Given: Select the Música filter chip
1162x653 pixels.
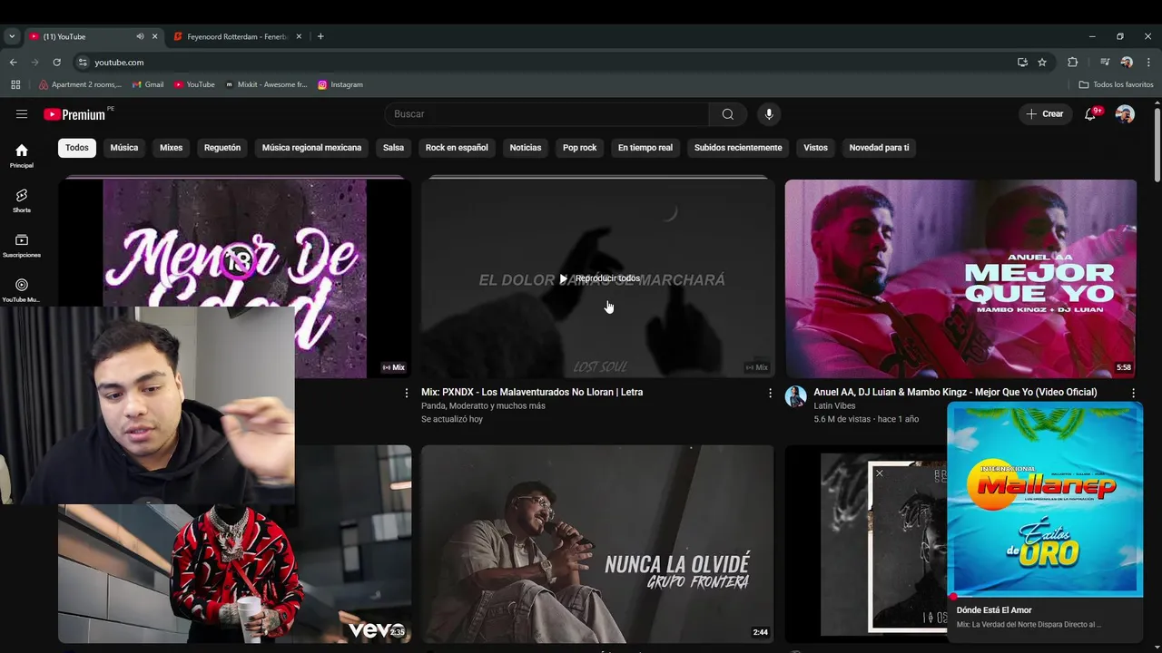Looking at the screenshot, I should coord(124,148).
